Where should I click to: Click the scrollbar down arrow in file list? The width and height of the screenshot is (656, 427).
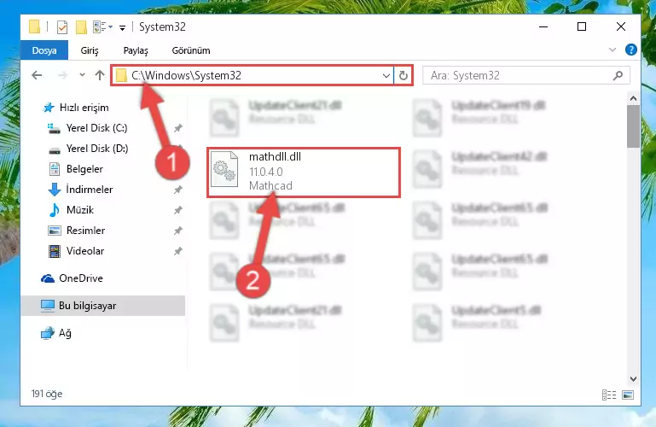(x=634, y=379)
